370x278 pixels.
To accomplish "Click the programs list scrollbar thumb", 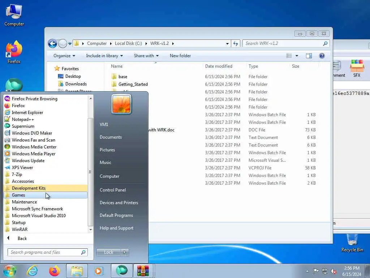I will tap(90, 172).
